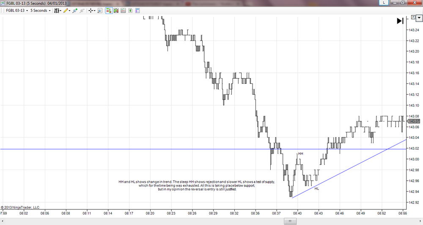423x225 pixels.
Task: Open the data series candlestick icon
Action: (x=116, y=11)
